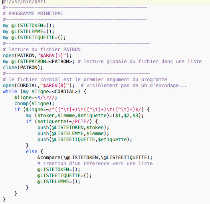Click the line 'chomp($ligne);'
The image size is (210, 204).
coord(34,104)
